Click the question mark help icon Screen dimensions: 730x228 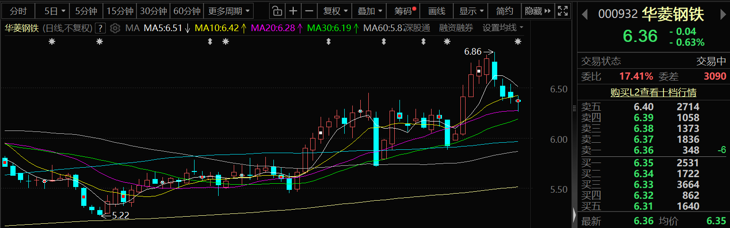(100, 28)
